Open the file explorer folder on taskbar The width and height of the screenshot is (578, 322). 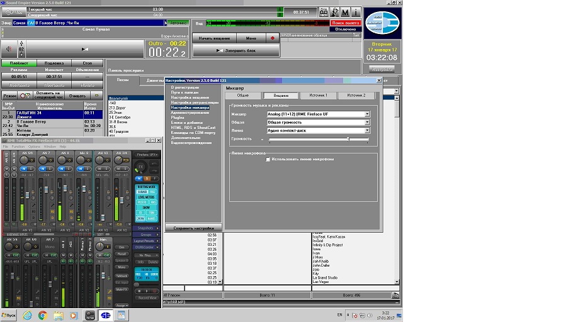pyautogui.click(x=59, y=315)
